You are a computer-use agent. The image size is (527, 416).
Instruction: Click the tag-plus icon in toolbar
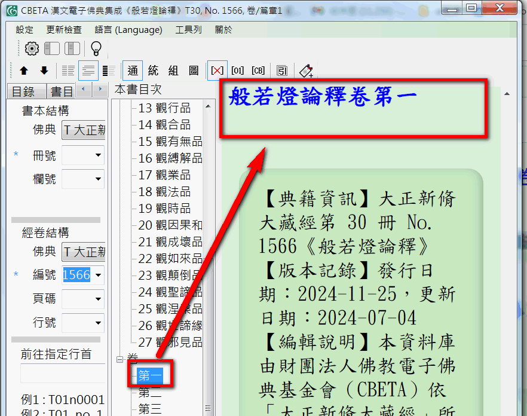click(306, 71)
